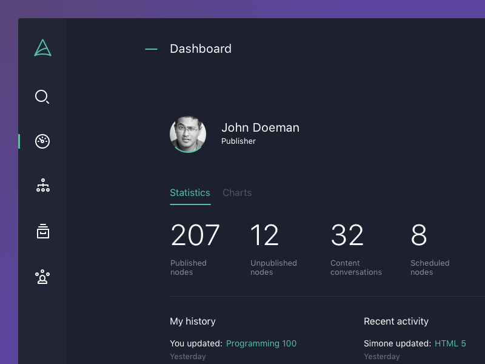Click the John Doeman user name
The width and height of the screenshot is (485, 364).
(260, 127)
